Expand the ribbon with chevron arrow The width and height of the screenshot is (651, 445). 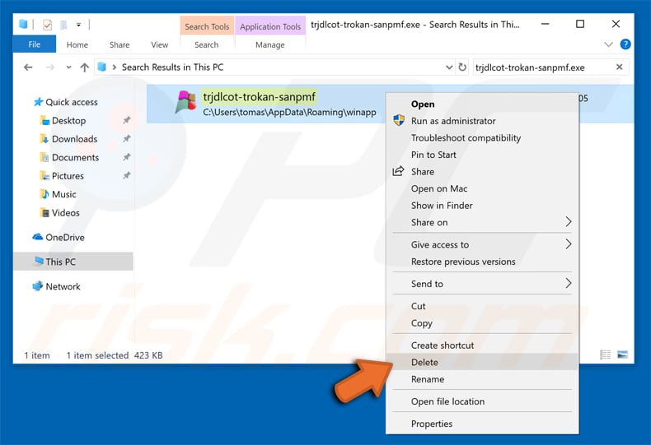(x=610, y=44)
